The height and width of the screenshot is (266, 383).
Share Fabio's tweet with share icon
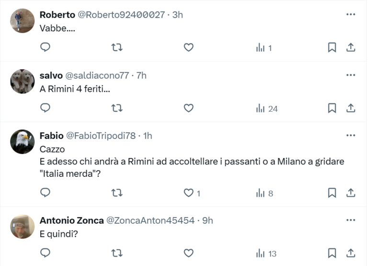pos(350,193)
